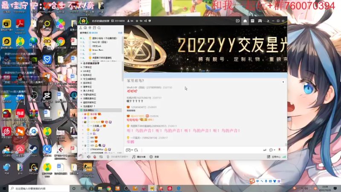
Task: Click the flower gift icon in chat bar
Action: pos(280,150)
